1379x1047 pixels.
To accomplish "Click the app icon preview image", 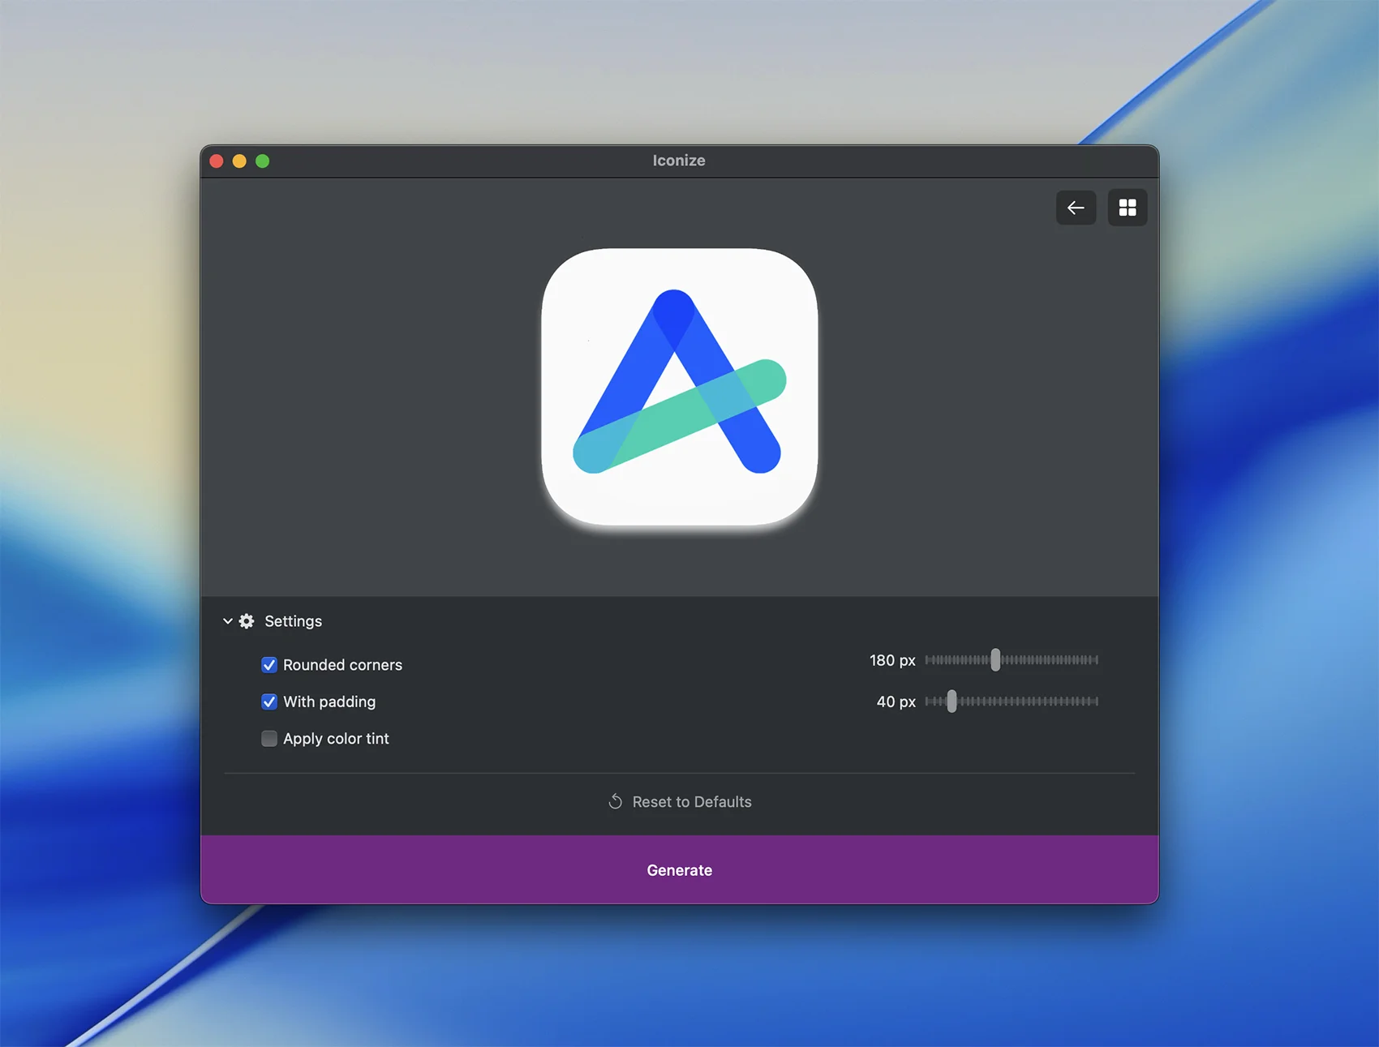I will tap(679, 387).
